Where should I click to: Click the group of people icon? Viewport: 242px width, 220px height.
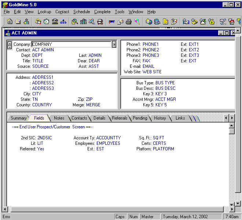point(83,22)
